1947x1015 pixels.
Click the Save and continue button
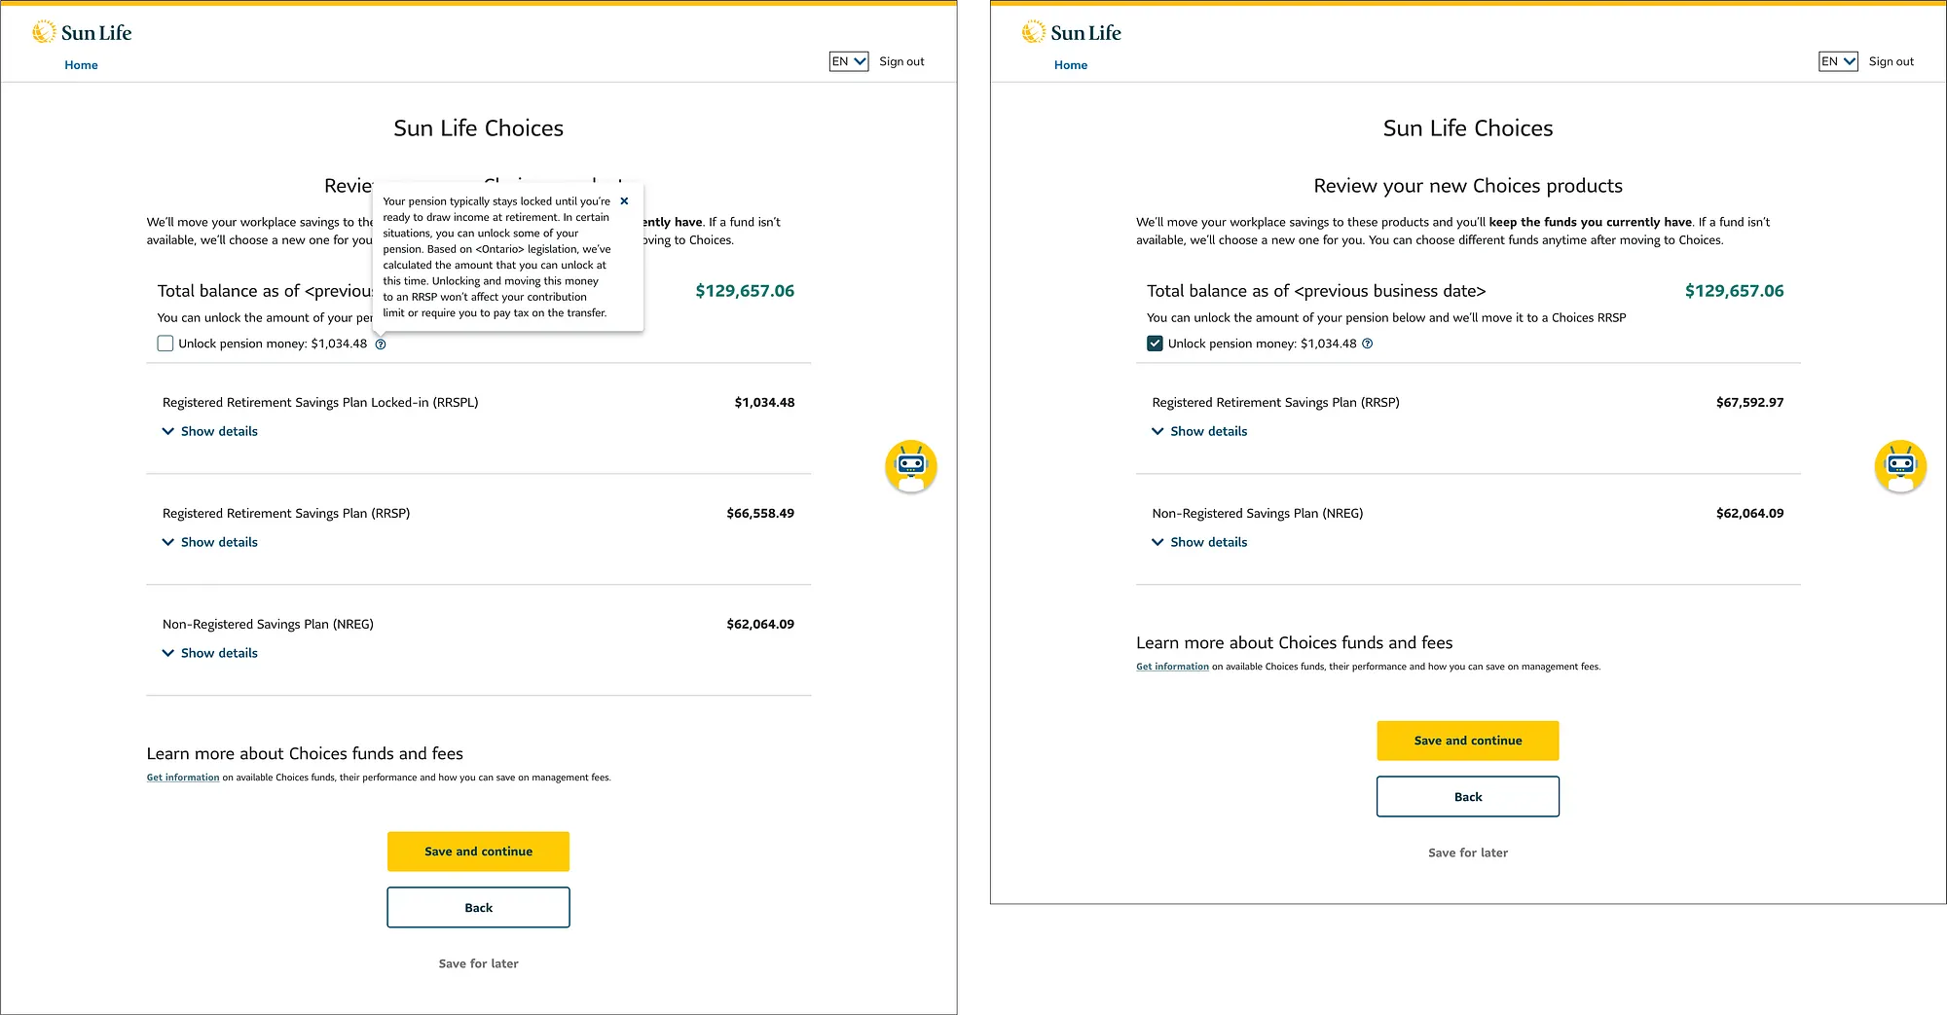pyautogui.click(x=478, y=851)
